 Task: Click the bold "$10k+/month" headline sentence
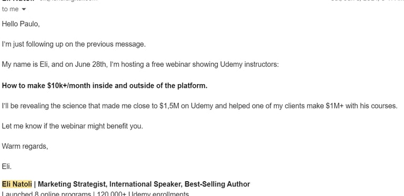(x=105, y=86)
